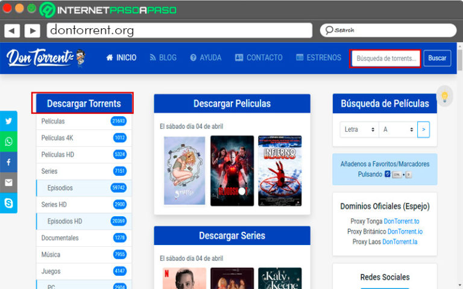Image resolution: width=463 pixels, height=289 pixels.
Task: Visit DonTorrent.to proxy link
Action: tap(402, 221)
